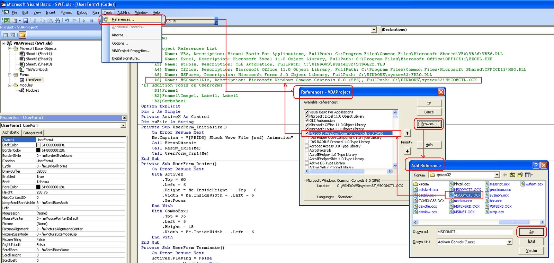Click the Undo arrow icon
Image resolution: width=554 pixels, height=263 pixels.
pyautogui.click(x=67, y=21)
